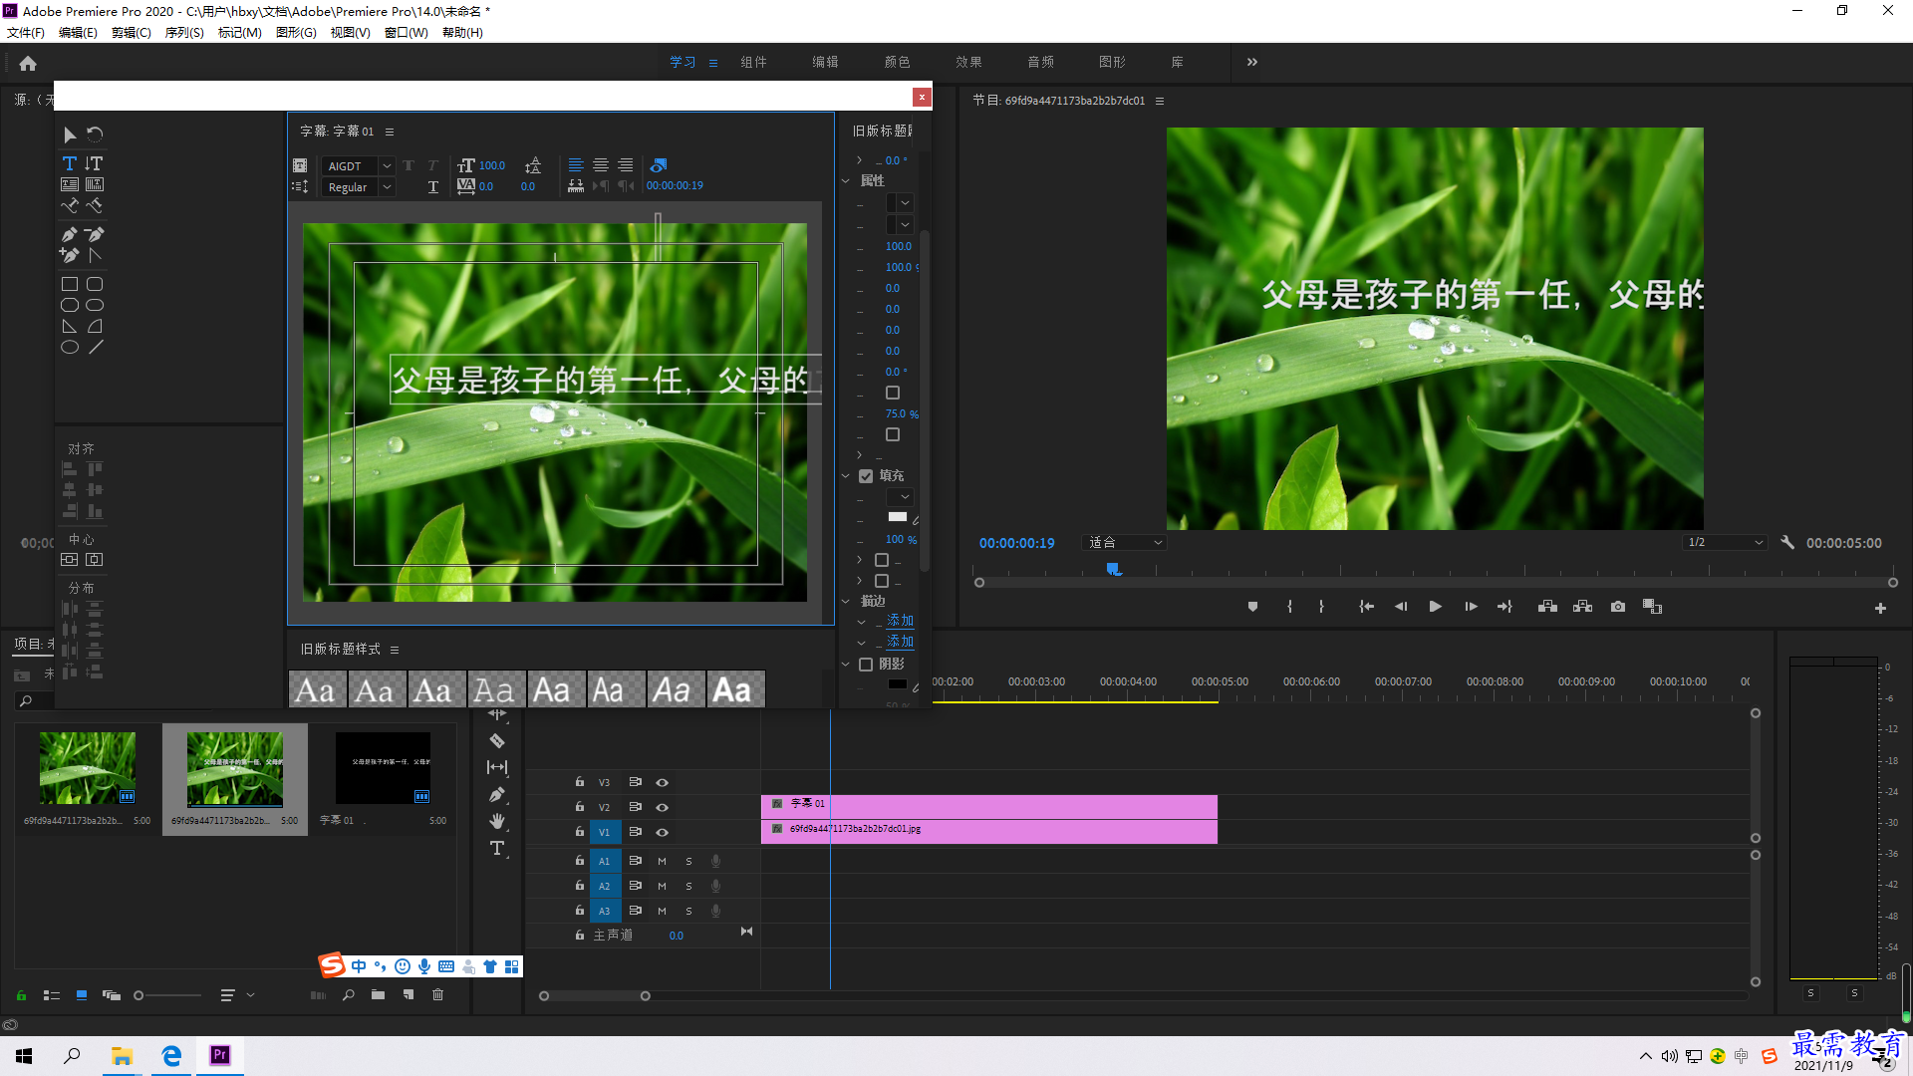The image size is (1913, 1076).
Task: Select the Pen tool in title editor
Action: click(70, 234)
